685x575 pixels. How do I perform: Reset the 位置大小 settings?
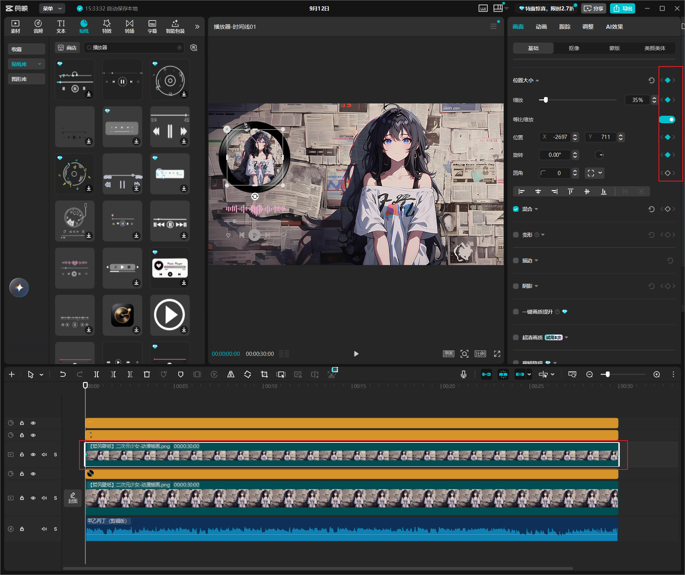pyautogui.click(x=651, y=80)
